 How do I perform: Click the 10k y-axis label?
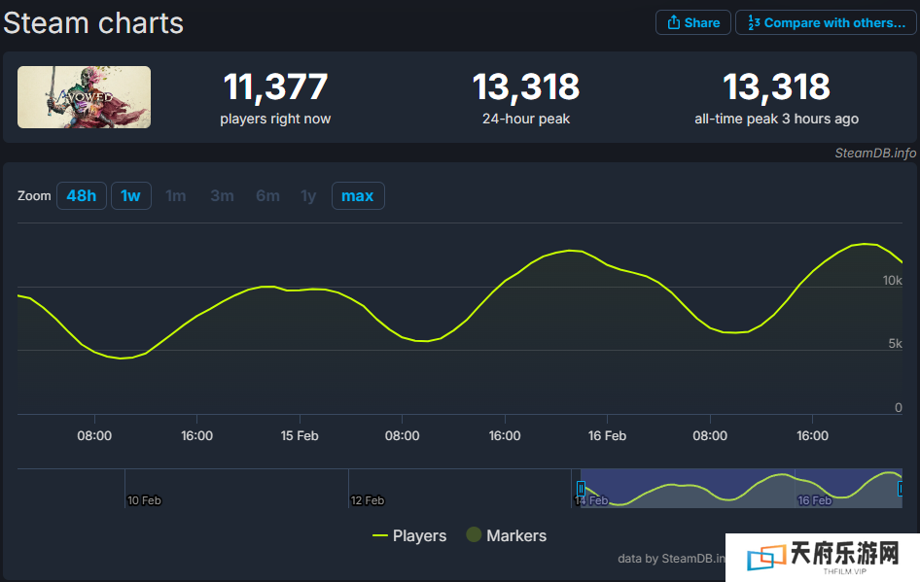[893, 281]
